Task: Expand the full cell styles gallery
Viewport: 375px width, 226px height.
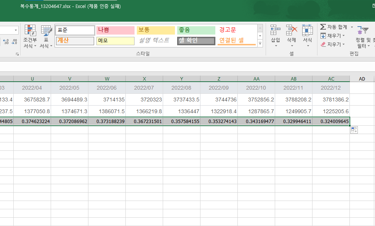Action: pyautogui.click(x=260, y=44)
